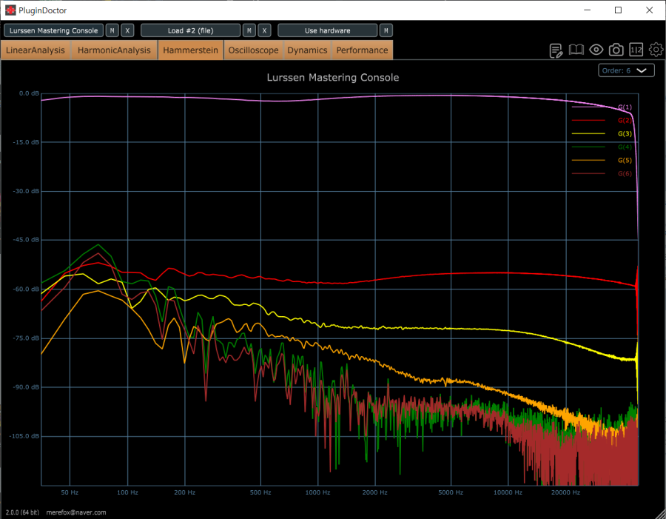Open the Dynamics tab

[308, 50]
